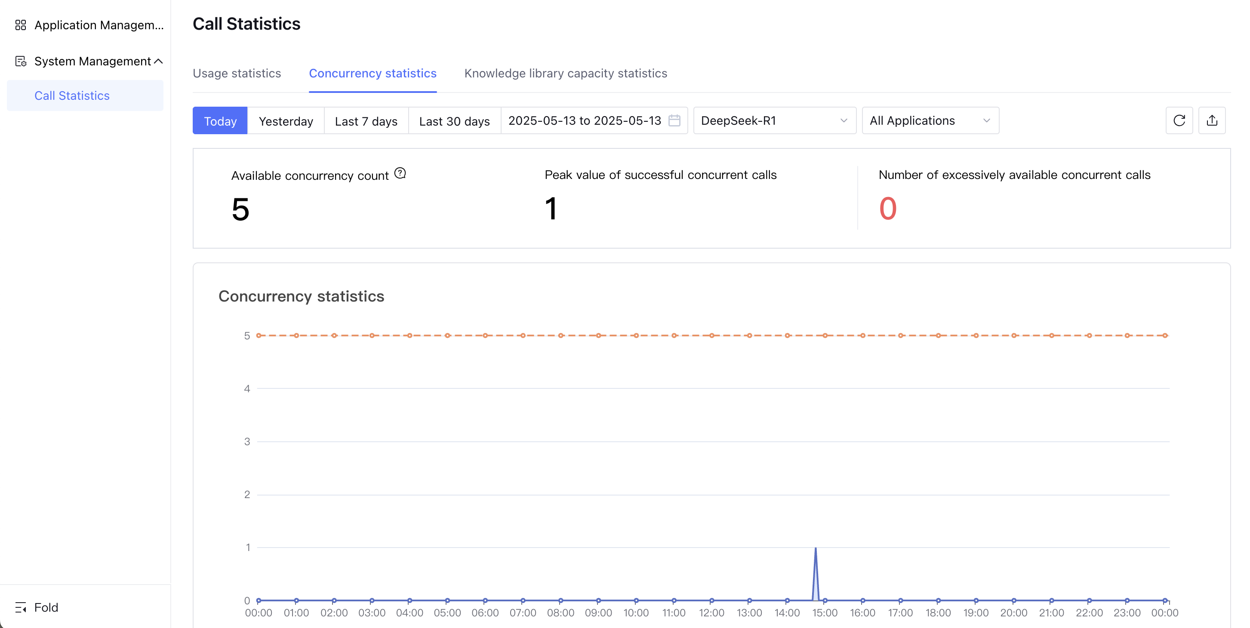This screenshot has width=1250, height=628.
Task: Select the Yesterday time range
Action: [286, 121]
